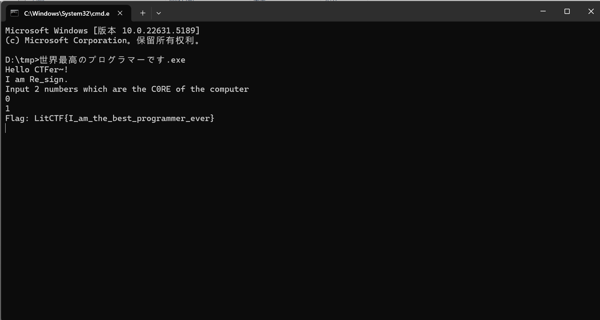Viewport: 600px width, 320px height.
Task: Click the Microsoft Corporation copyright line
Action: [103, 40]
